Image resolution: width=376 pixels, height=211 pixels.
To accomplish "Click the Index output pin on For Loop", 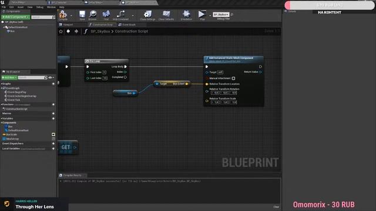I will point(125,72).
